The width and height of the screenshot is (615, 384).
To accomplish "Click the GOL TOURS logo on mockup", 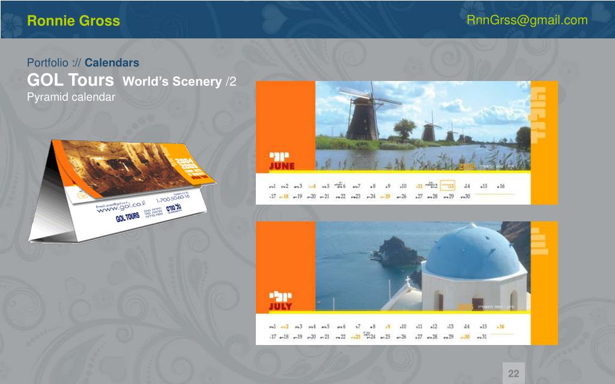I will tap(127, 217).
